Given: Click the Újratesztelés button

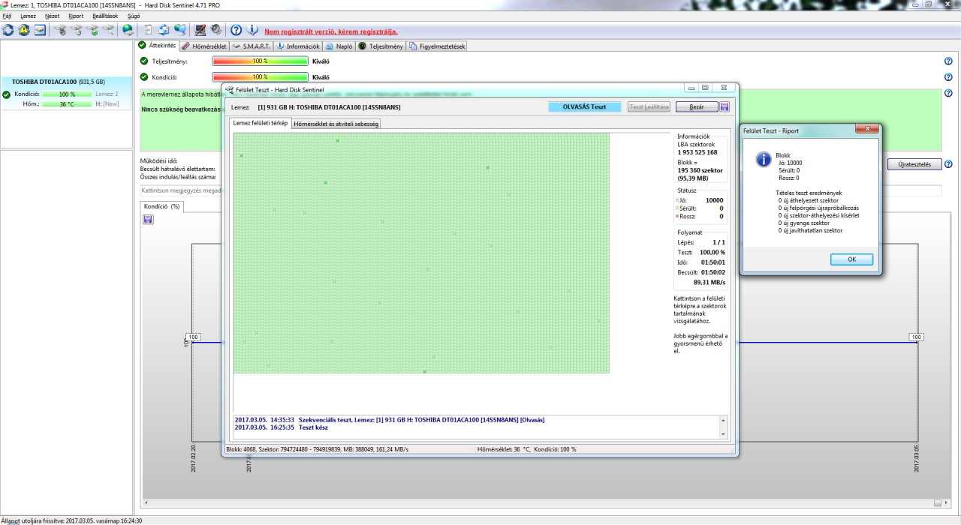Looking at the screenshot, I should pos(914,164).
